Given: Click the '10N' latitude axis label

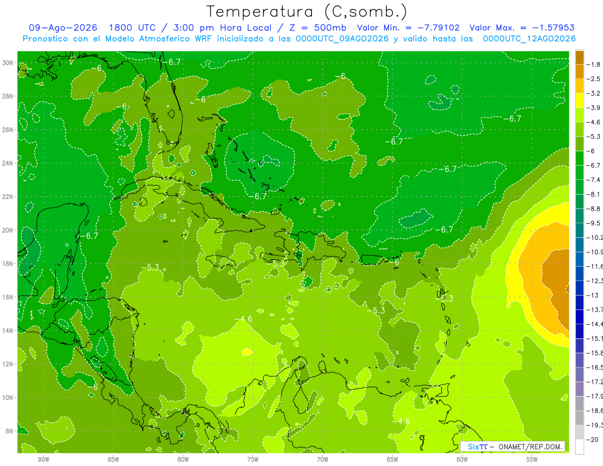Looking at the screenshot, I should coord(8,398).
